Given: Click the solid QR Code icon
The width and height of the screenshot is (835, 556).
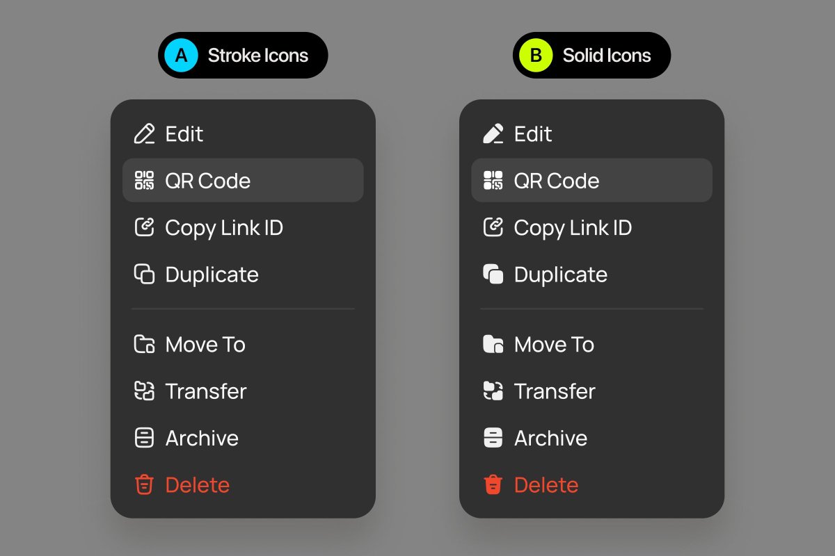Looking at the screenshot, I should click(493, 181).
